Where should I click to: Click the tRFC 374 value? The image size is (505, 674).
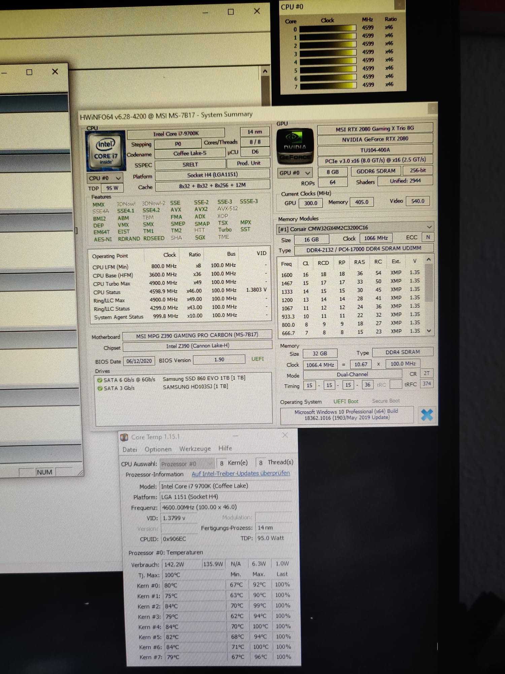pyautogui.click(x=427, y=383)
